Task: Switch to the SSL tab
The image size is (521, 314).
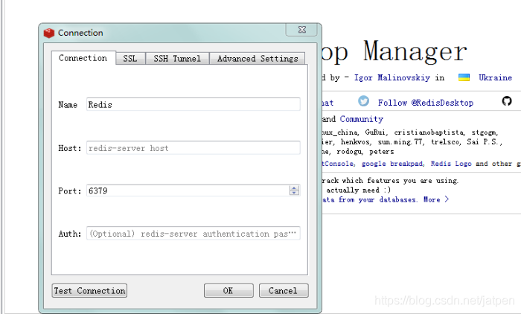Action: pos(130,59)
